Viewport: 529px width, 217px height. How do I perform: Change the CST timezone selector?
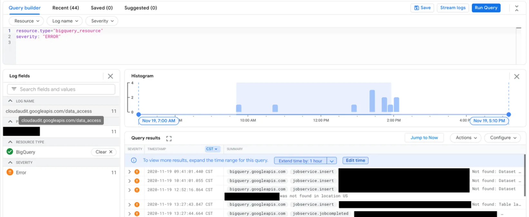pyautogui.click(x=212, y=149)
